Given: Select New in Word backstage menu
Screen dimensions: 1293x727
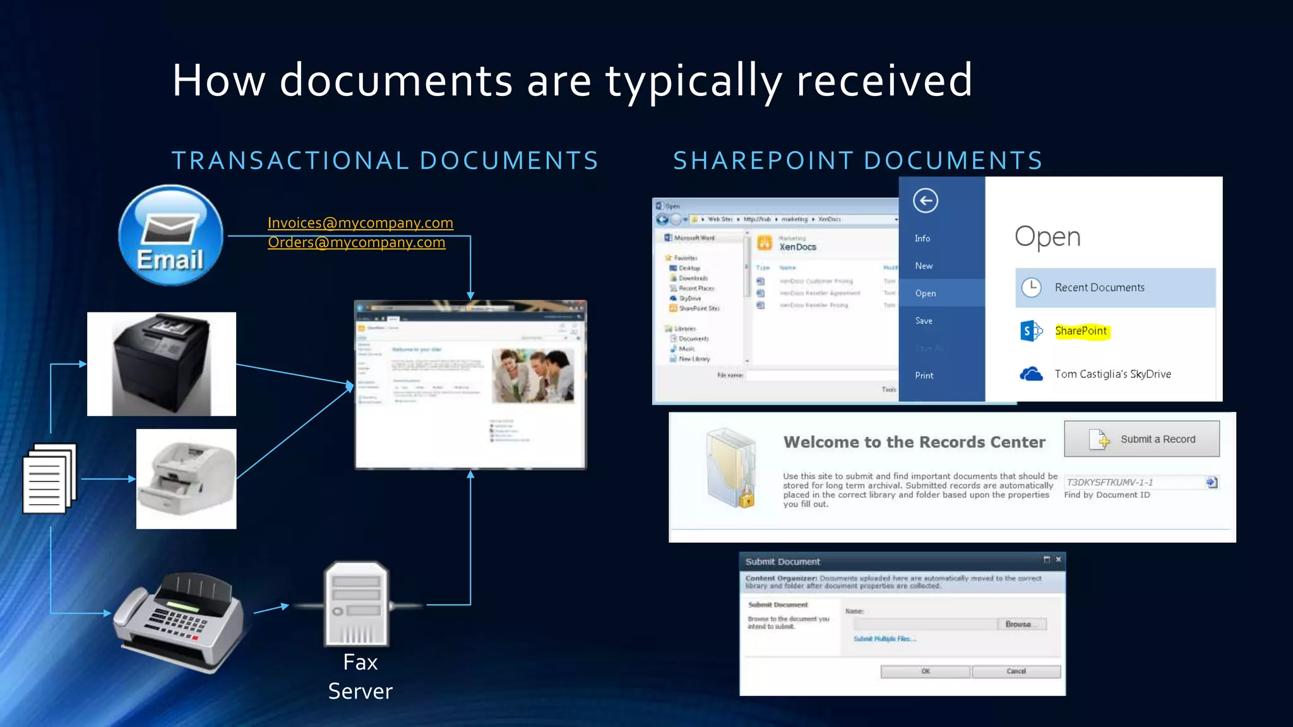Looking at the screenshot, I should click(924, 266).
